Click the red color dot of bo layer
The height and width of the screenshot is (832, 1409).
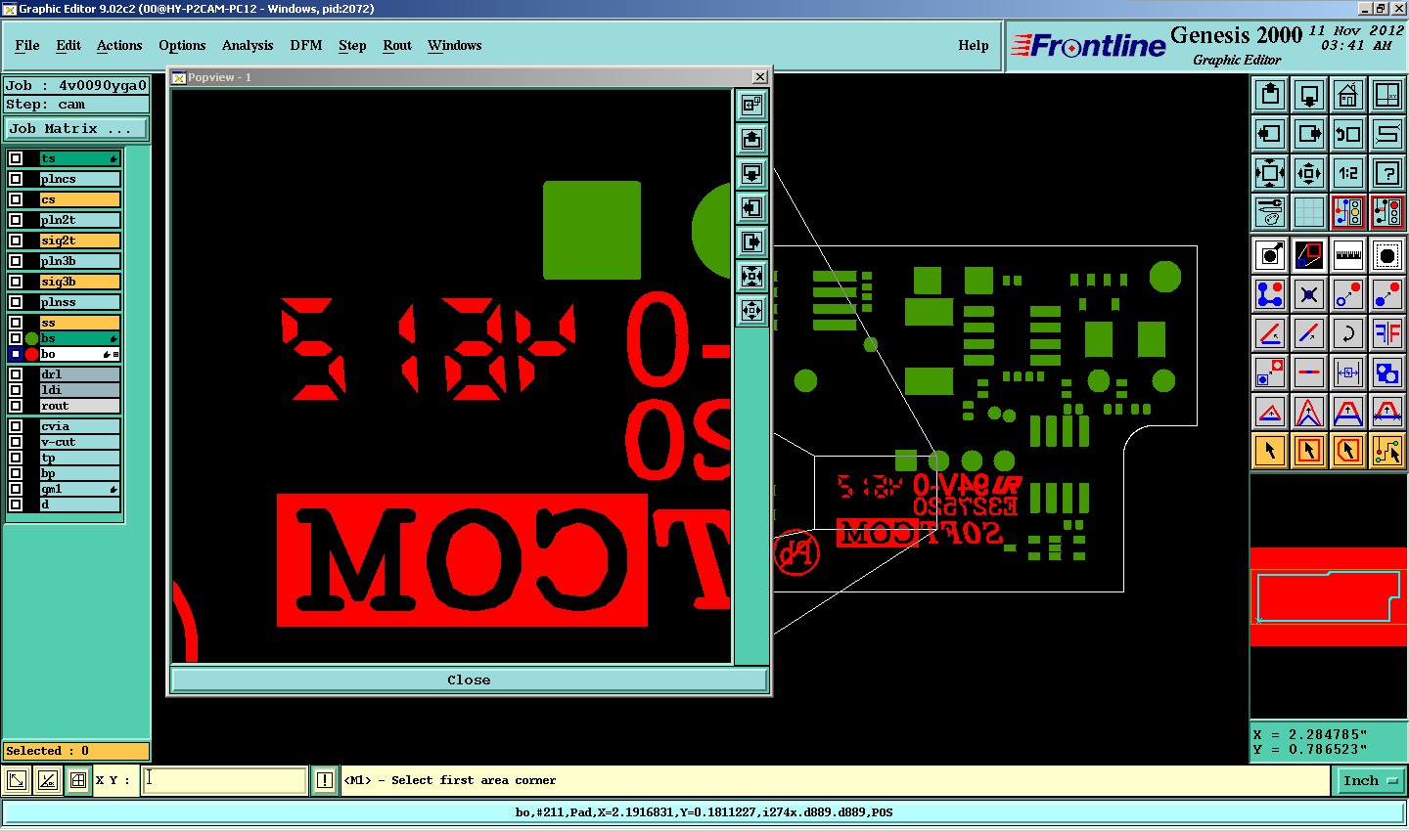tap(31, 354)
